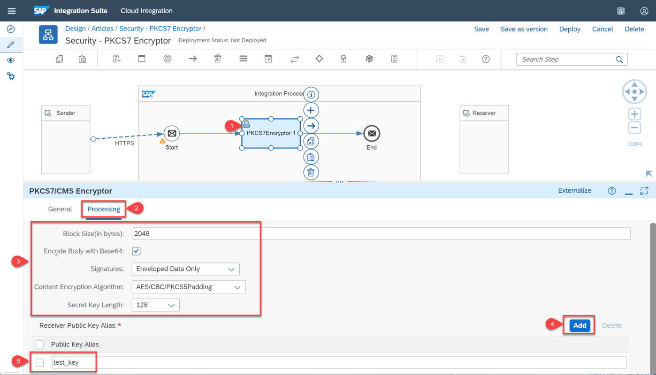Click the blue Add button
The width and height of the screenshot is (656, 375).
(x=580, y=325)
